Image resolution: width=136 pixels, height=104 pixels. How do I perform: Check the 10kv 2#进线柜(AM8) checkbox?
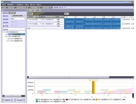point(9,41)
